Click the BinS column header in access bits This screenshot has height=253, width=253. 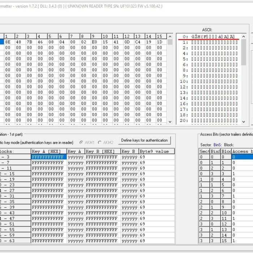(x=215, y=151)
